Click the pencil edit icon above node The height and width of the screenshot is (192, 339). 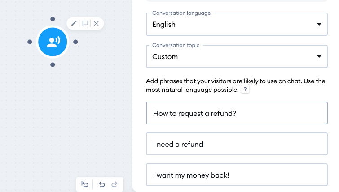74,23
